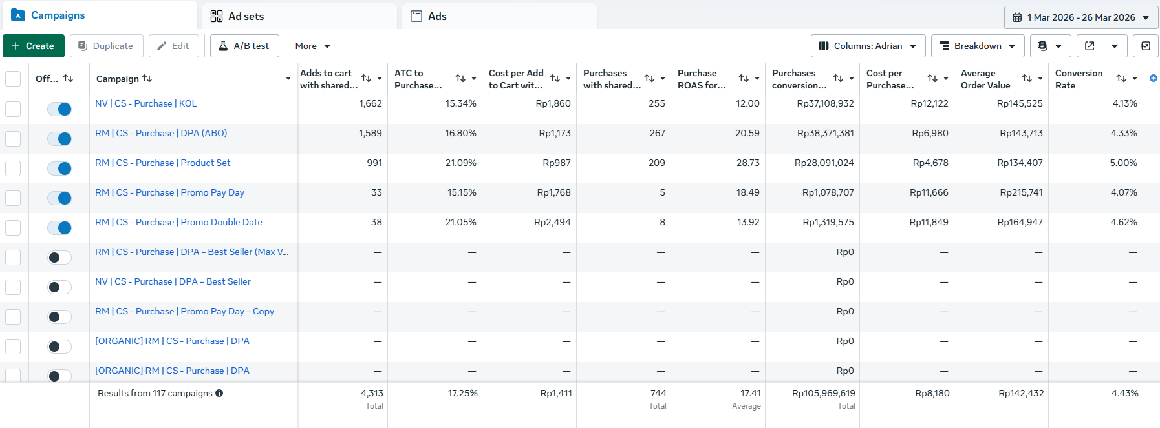The height and width of the screenshot is (428, 1160).
Task: Add a column with the blue plus icon
Action: [1153, 78]
